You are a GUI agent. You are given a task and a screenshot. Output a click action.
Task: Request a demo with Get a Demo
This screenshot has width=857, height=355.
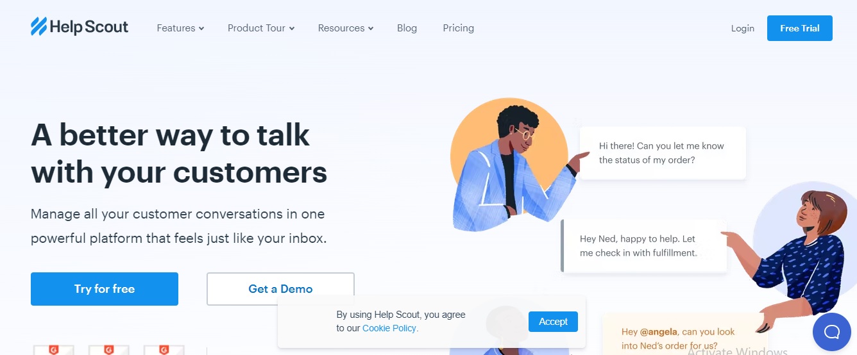[280, 289]
